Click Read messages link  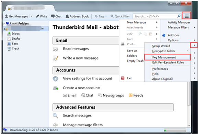pyautogui.click(x=76, y=49)
